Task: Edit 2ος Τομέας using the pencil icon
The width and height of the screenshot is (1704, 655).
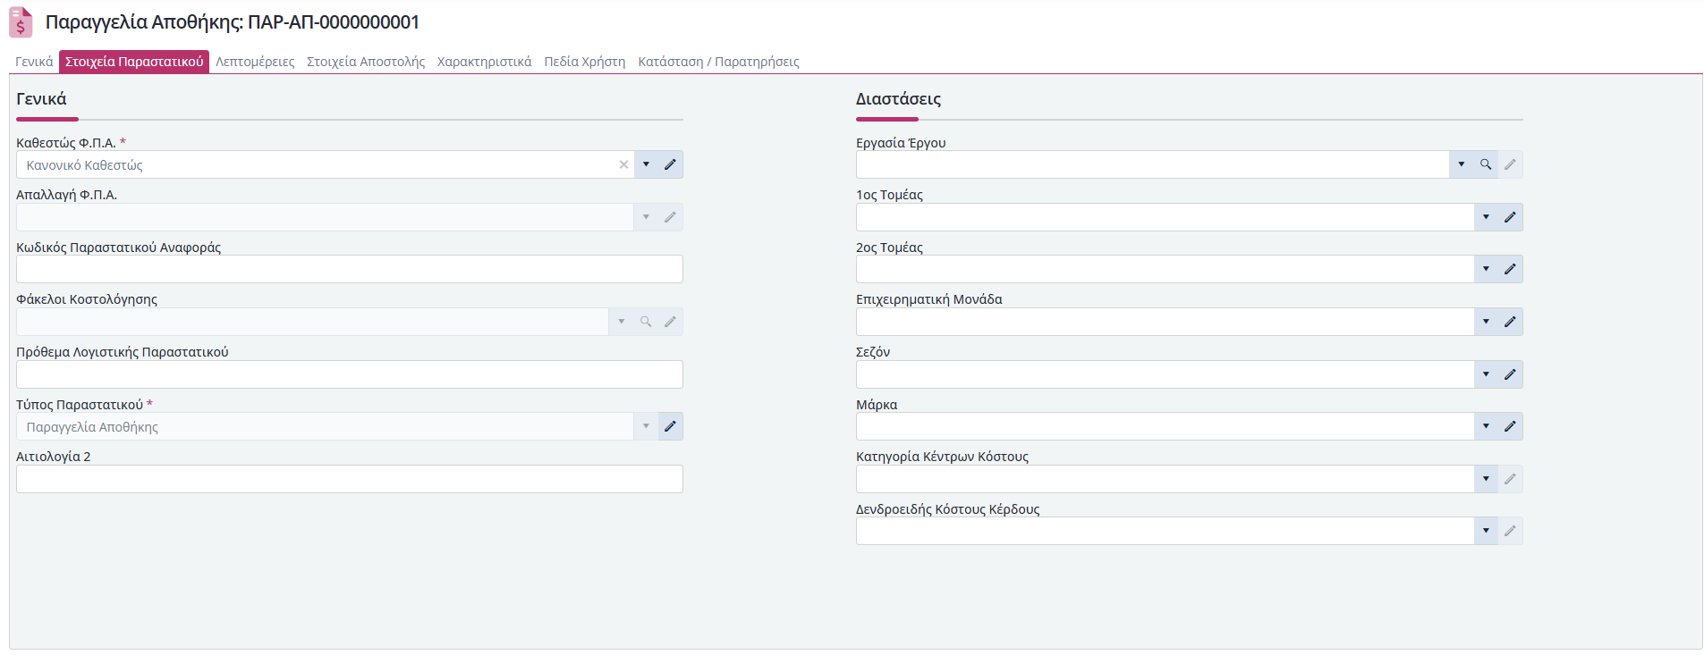Action: pos(1510,269)
